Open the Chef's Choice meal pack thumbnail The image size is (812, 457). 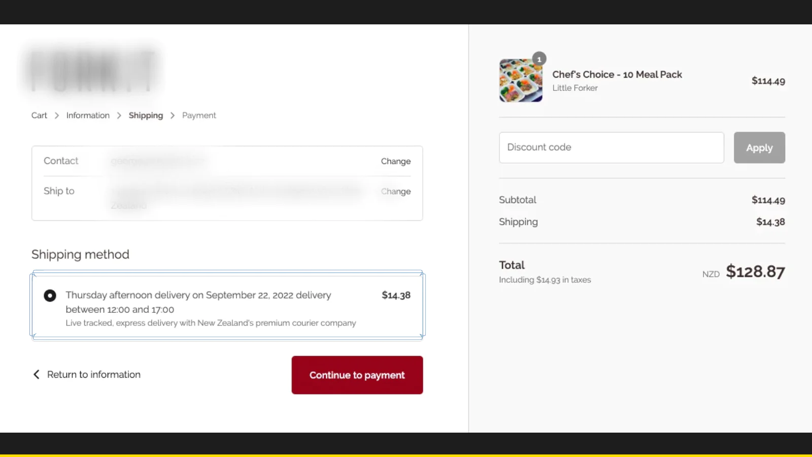pos(520,81)
